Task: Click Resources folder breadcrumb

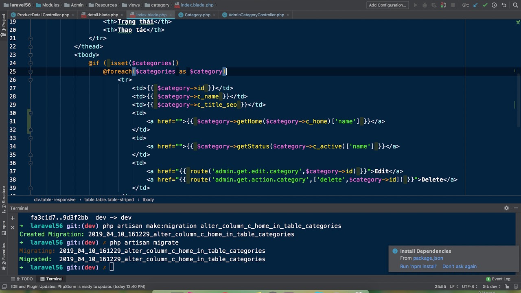Action: coord(103,5)
